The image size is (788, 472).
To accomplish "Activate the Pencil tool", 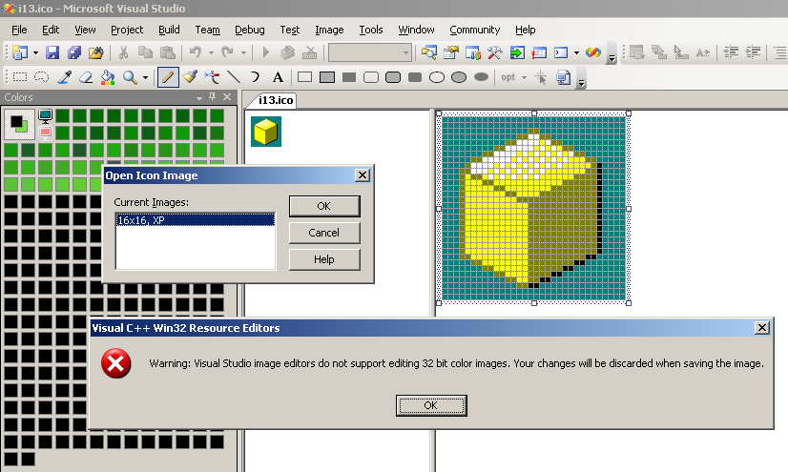I will [168, 77].
